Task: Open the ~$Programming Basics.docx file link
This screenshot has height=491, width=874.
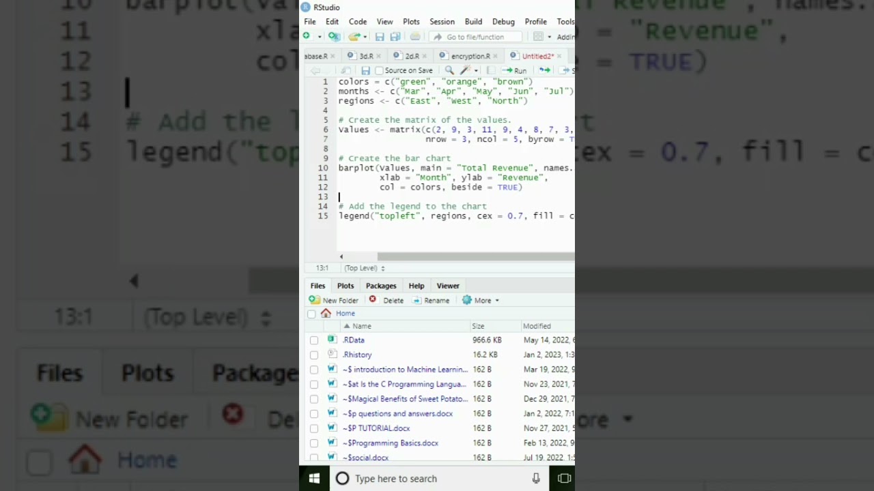Action: 391,443
